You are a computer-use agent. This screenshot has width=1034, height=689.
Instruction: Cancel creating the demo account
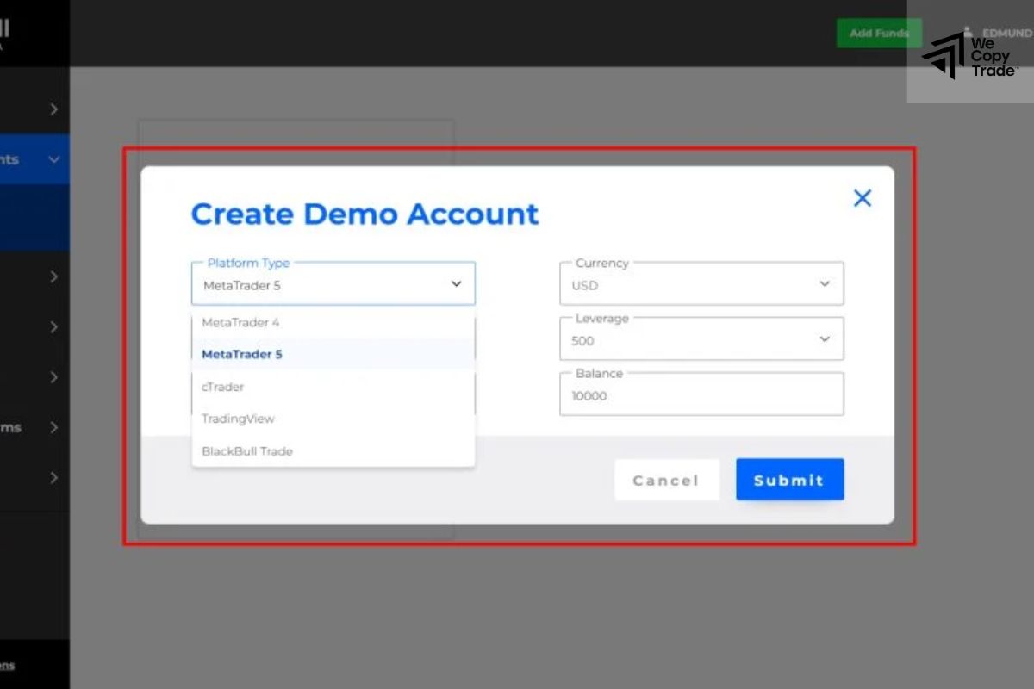[x=666, y=479]
